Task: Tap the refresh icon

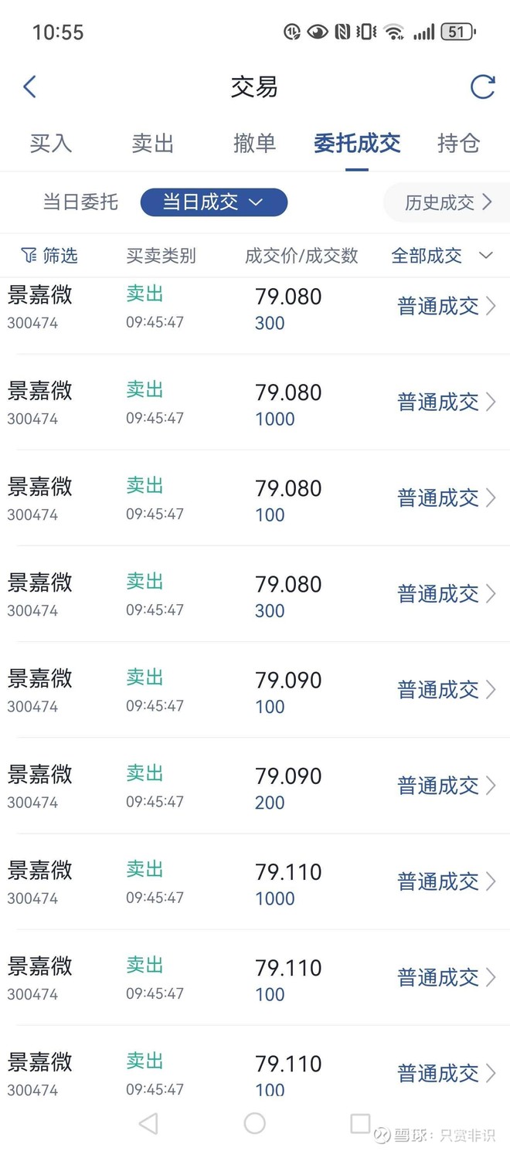Action: (482, 87)
